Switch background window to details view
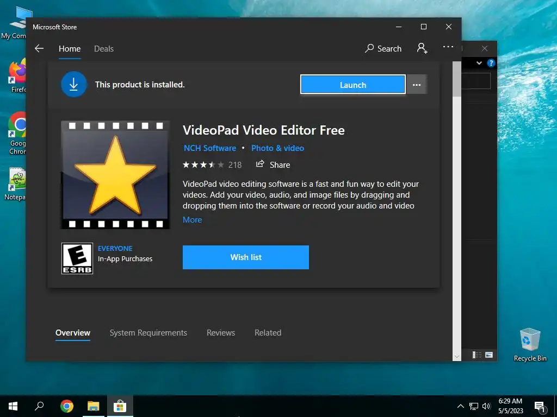 pyautogui.click(x=476, y=355)
